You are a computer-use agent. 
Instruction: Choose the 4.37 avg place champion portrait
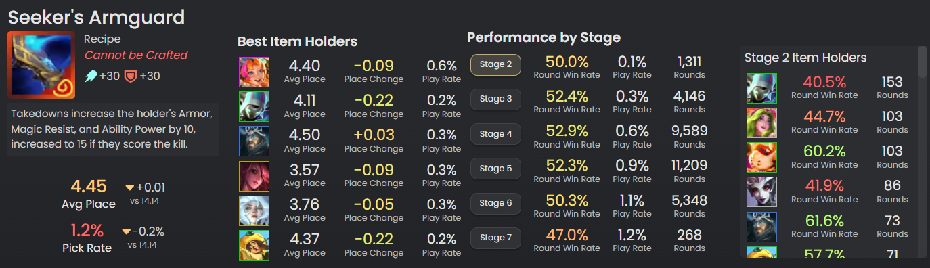[254, 245]
